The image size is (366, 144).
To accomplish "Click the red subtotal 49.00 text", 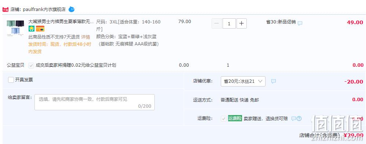I will point(355,22).
